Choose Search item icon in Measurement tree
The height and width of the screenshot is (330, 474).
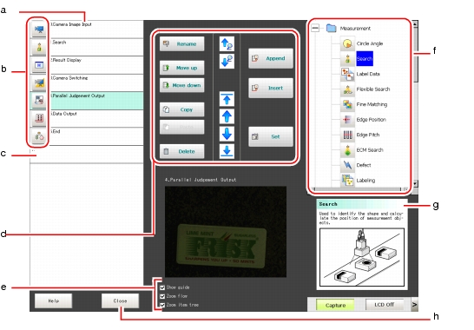347,59
